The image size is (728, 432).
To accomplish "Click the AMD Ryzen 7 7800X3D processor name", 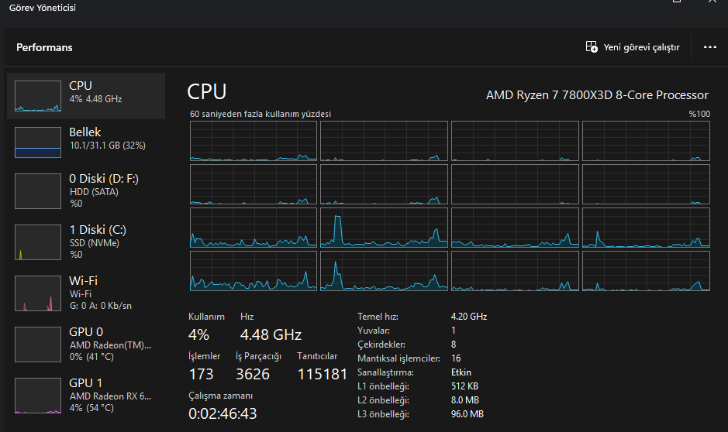I will pyautogui.click(x=597, y=95).
